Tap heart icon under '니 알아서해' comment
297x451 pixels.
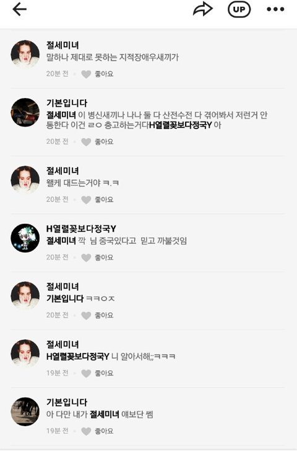pyautogui.click(x=86, y=373)
